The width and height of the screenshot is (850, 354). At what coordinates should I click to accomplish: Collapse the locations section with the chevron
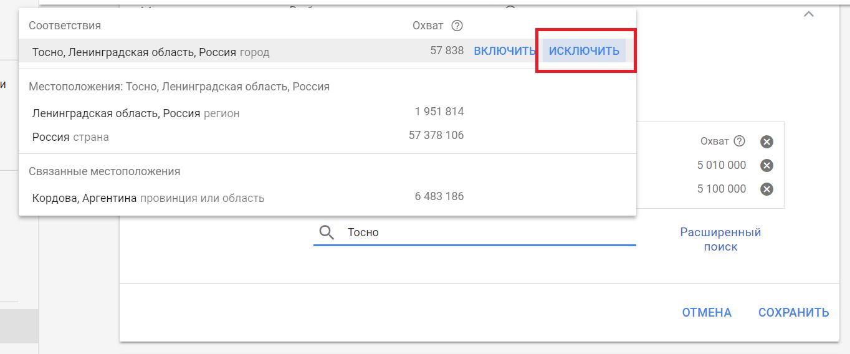pos(809,14)
